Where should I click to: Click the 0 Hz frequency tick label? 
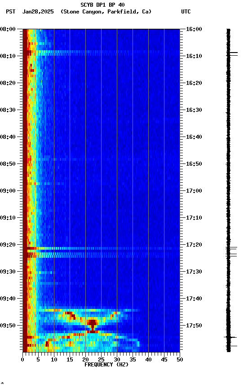(22, 360)
